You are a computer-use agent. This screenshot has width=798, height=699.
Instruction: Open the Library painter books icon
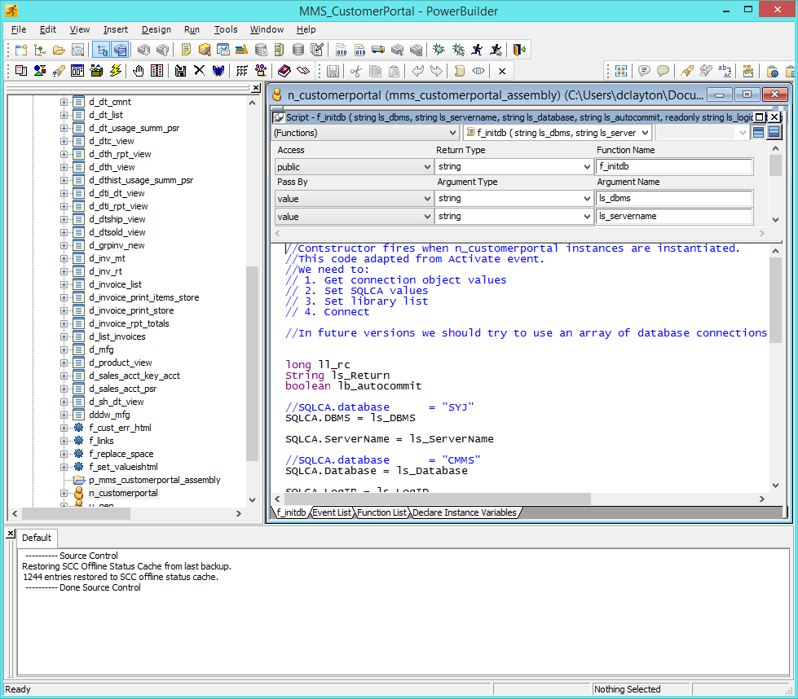click(242, 50)
